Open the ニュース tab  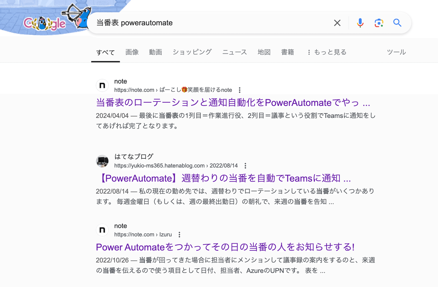coord(235,52)
